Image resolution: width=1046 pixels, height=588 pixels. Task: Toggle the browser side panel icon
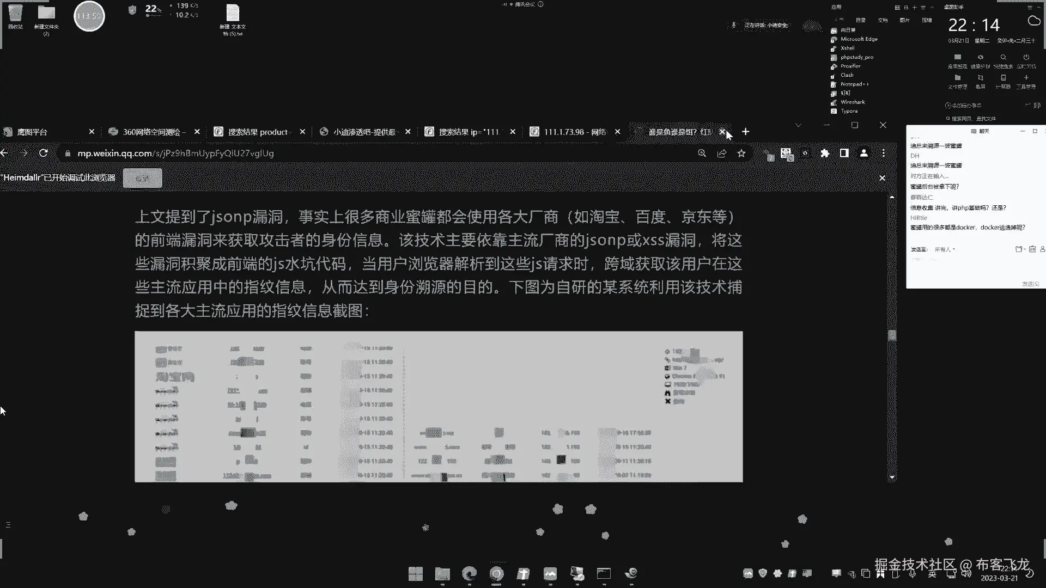tap(844, 154)
